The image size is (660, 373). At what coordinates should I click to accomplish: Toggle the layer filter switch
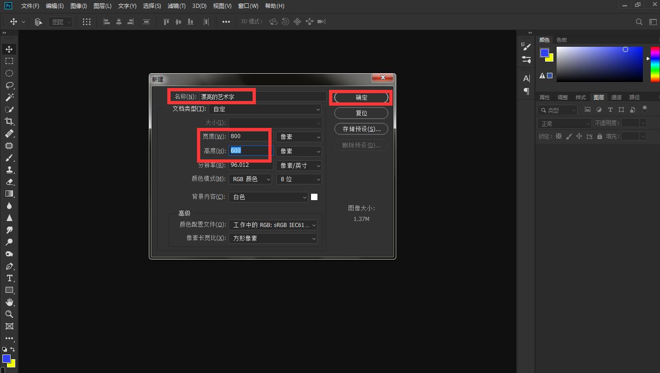click(644, 109)
